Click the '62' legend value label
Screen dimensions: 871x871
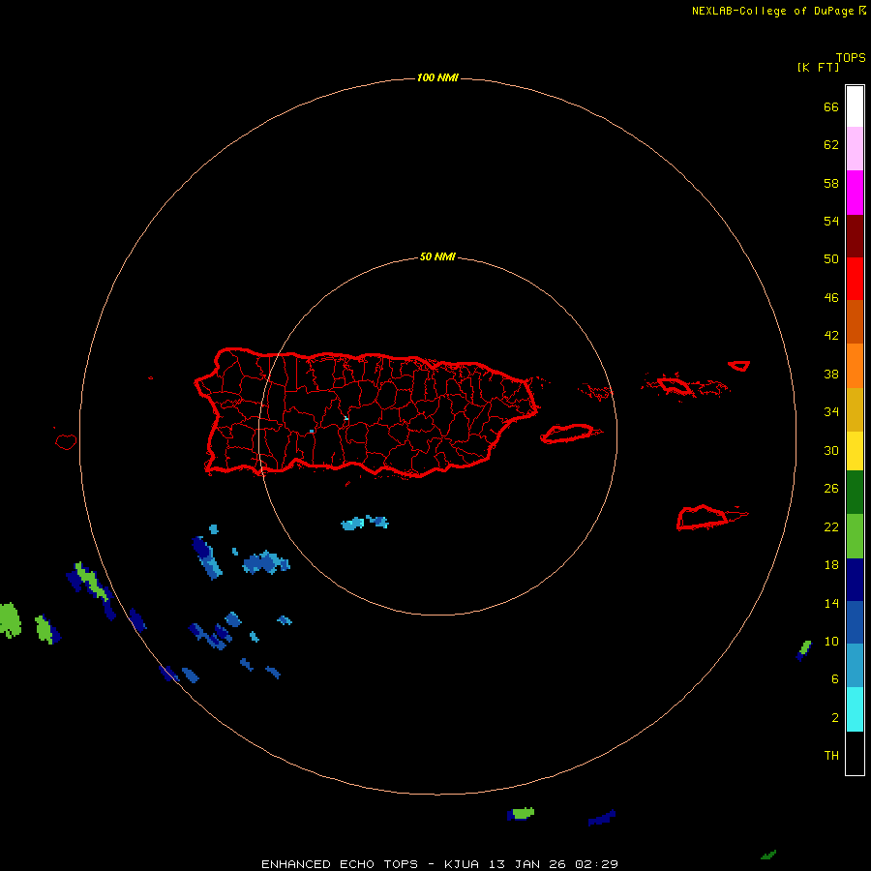pos(831,144)
